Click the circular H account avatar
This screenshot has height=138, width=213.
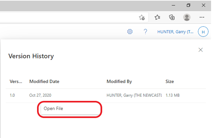203,32
